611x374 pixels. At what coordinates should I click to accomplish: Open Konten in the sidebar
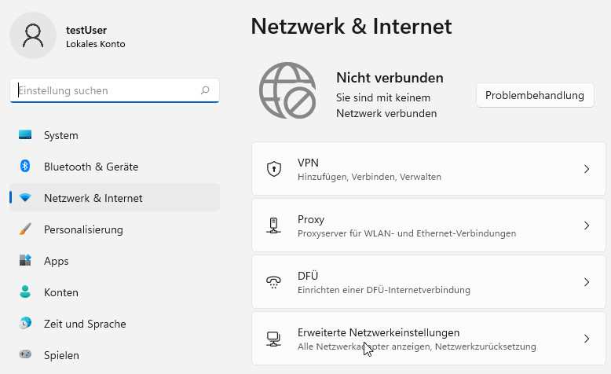pyautogui.click(x=60, y=292)
